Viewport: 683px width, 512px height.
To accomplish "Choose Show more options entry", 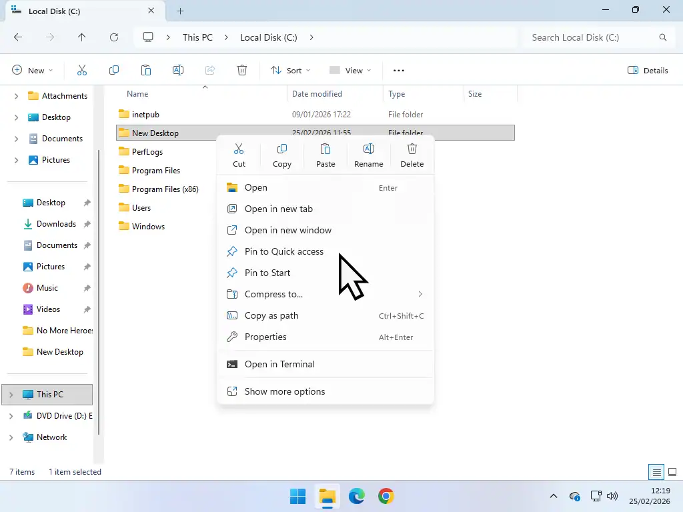I will click(285, 391).
